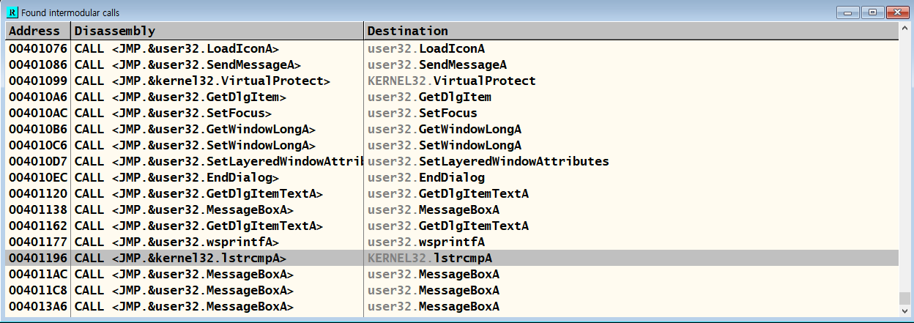Select the CALL <JMP.&user32.EndDialog> disassembly

click(177, 177)
